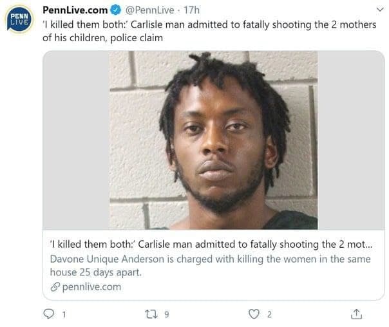Expand the tweet options chevron
Image resolution: width=389 pixels, height=327 pixels.
[x=380, y=10]
